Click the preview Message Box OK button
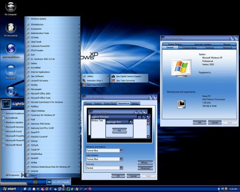The width and height of the screenshot is (240, 192). coord(119,131)
